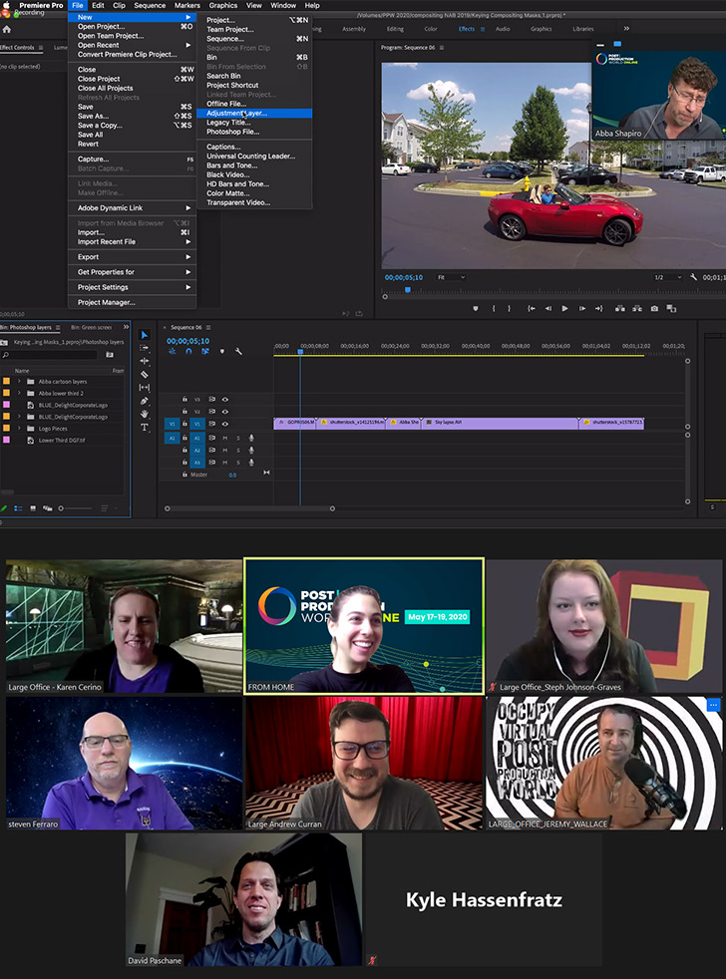The width and height of the screenshot is (726, 979).
Task: Open Export submenu
Action: point(132,256)
